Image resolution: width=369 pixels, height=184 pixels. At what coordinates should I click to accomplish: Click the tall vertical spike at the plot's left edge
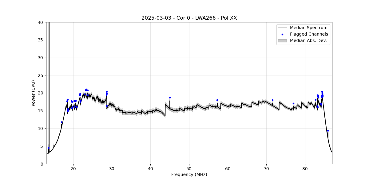49,77
